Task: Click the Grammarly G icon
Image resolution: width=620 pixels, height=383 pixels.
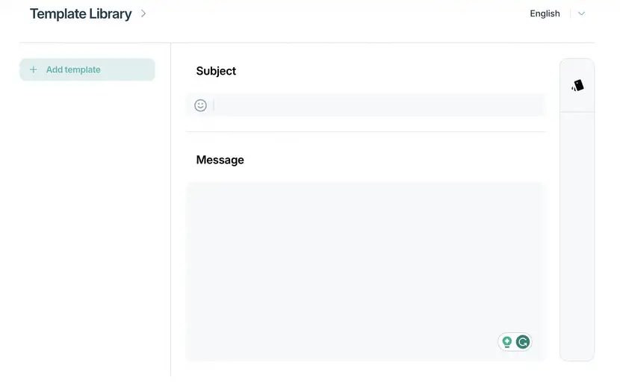Action: point(523,342)
